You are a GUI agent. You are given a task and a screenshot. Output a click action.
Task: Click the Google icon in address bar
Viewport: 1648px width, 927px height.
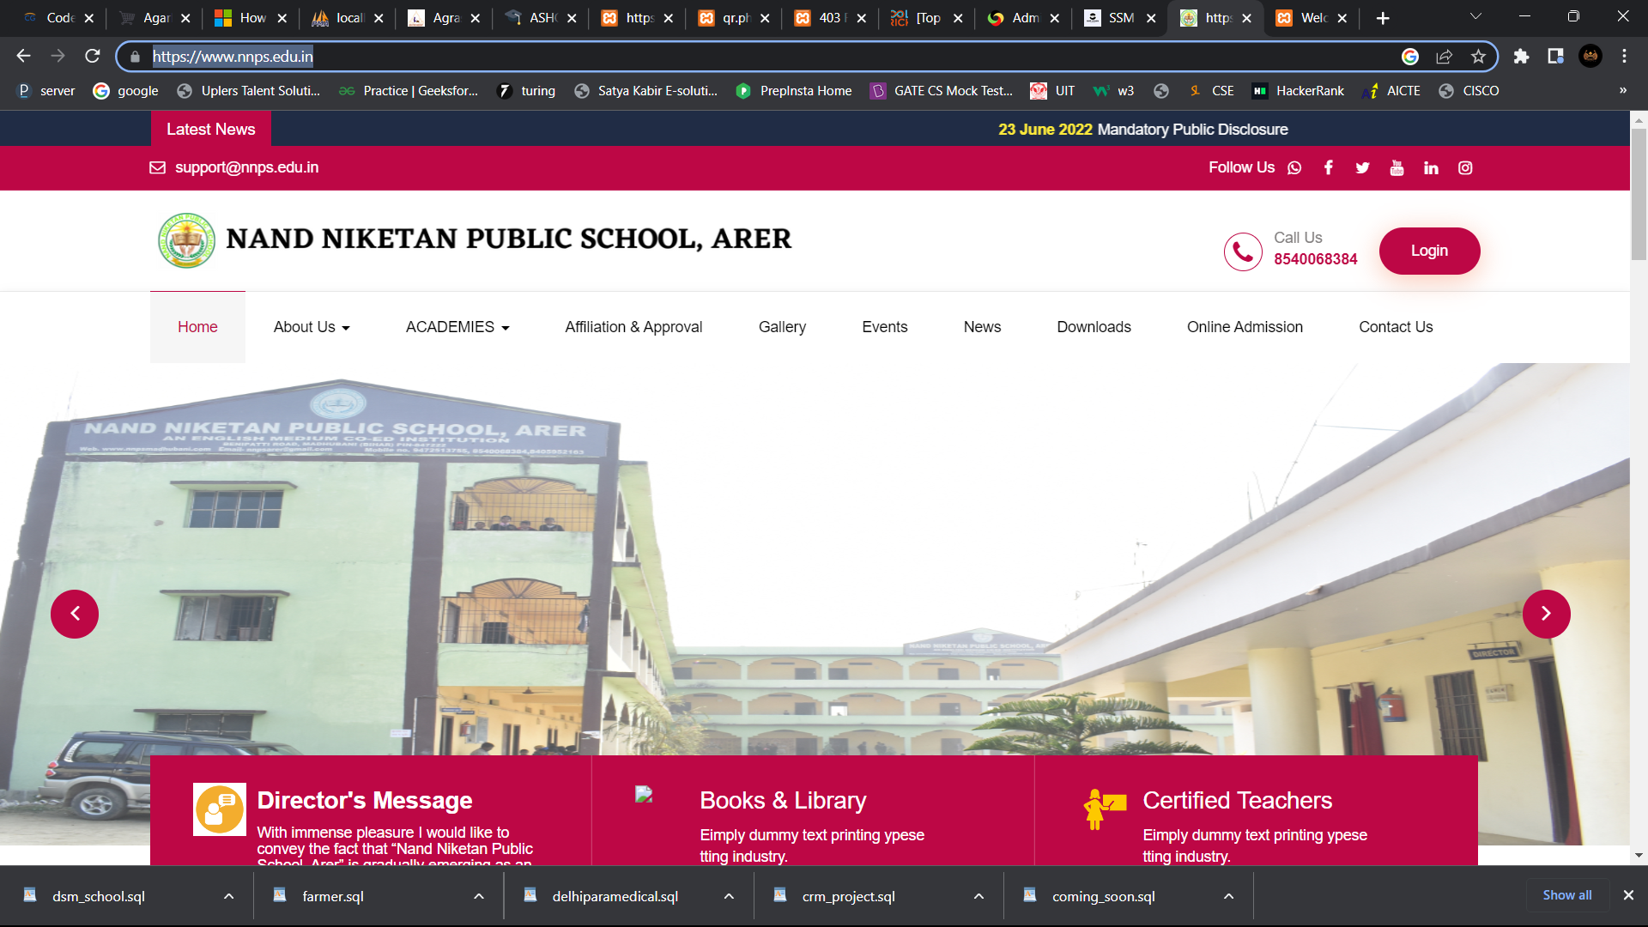pyautogui.click(x=1410, y=57)
